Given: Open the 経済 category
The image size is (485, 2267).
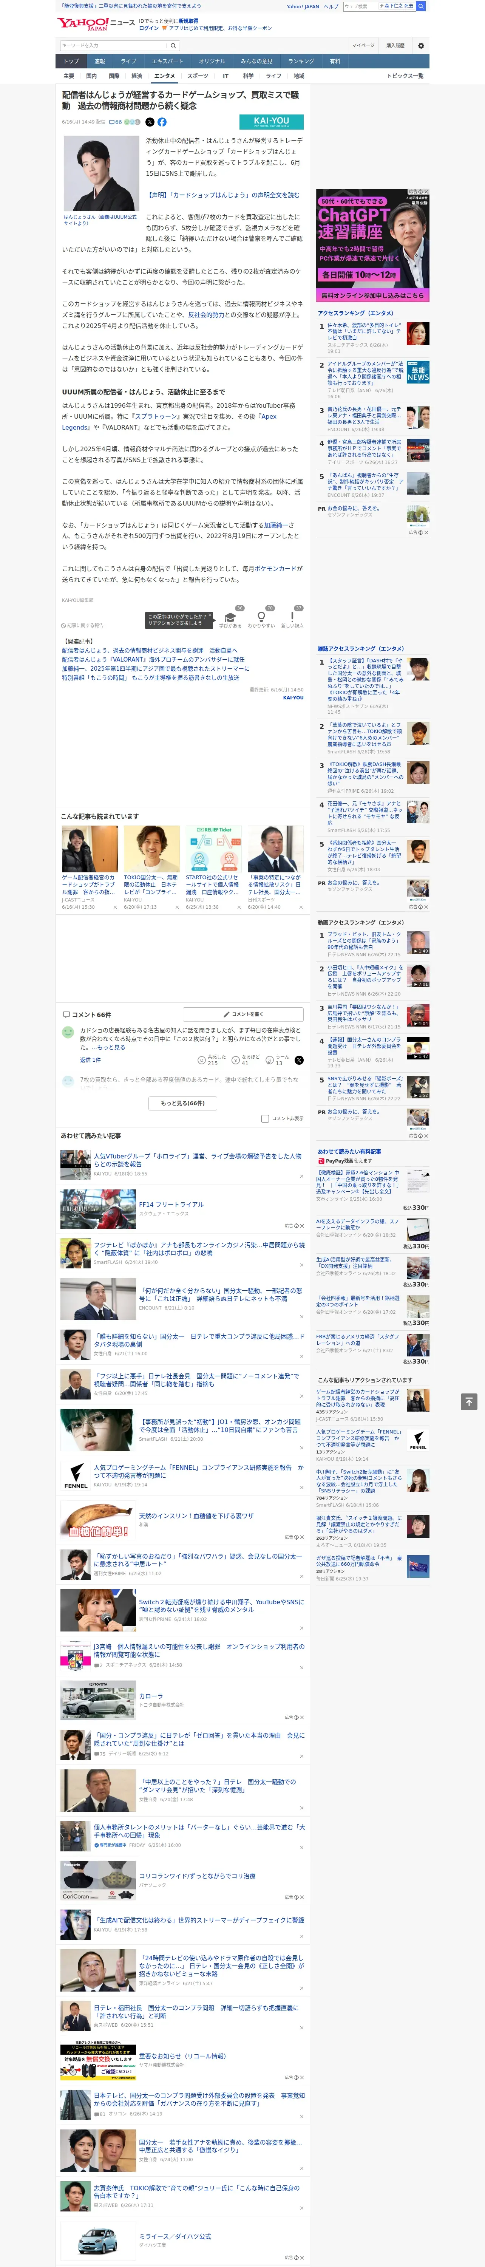Looking at the screenshot, I should [136, 76].
